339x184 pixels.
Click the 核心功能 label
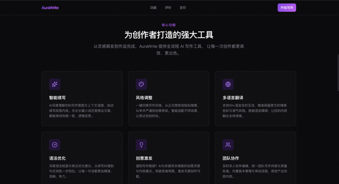pyautogui.click(x=169, y=25)
